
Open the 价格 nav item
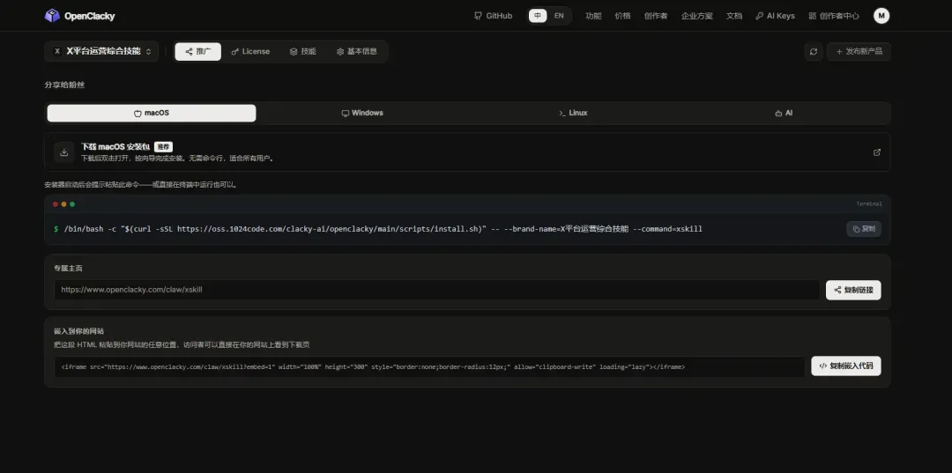click(622, 16)
